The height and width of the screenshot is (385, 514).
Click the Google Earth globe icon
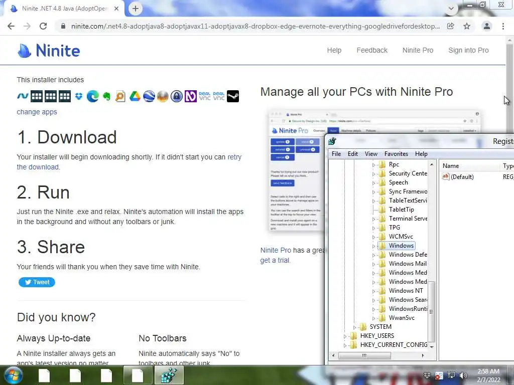[149, 96]
